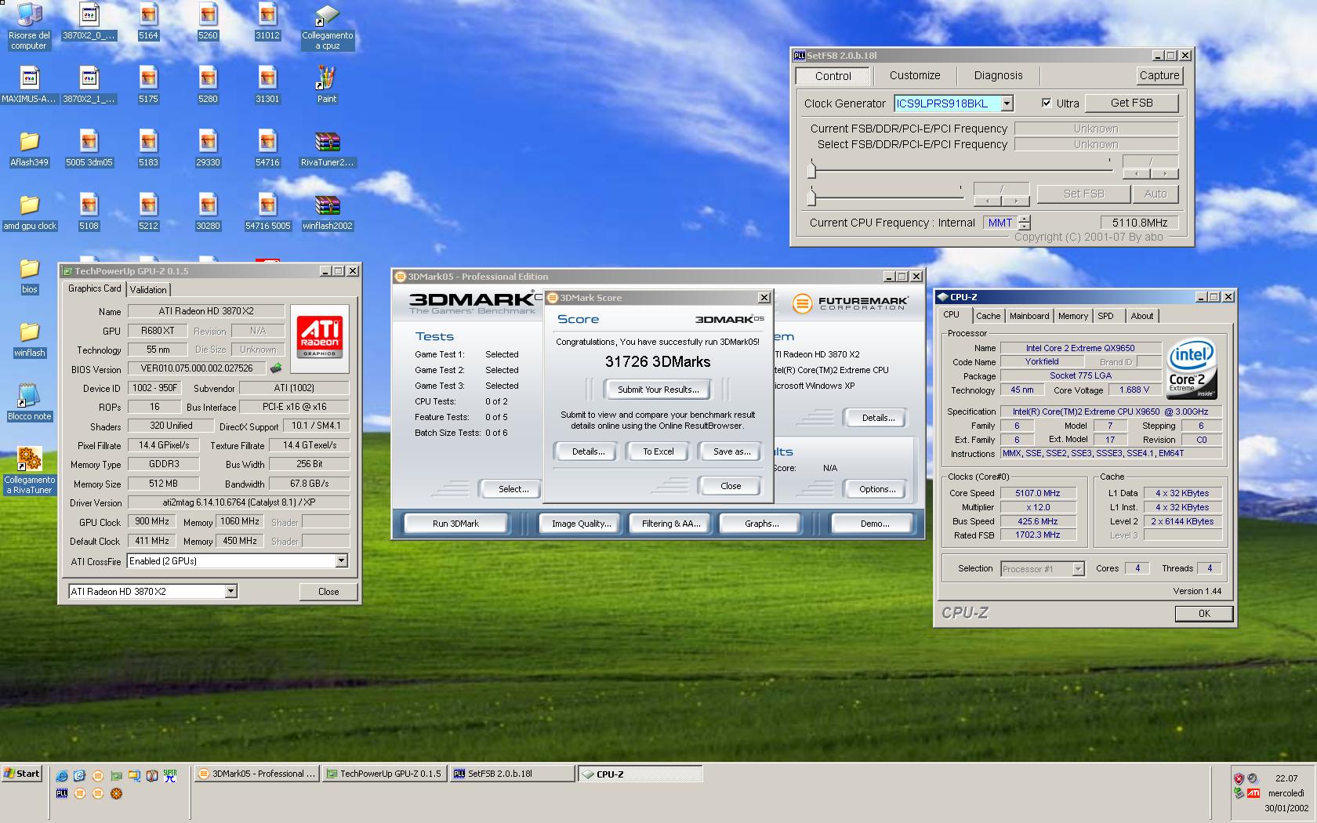The image size is (1317, 823).
Task: Expand the ATI CrossFire dropdown in GPU-Z
Action: click(341, 561)
